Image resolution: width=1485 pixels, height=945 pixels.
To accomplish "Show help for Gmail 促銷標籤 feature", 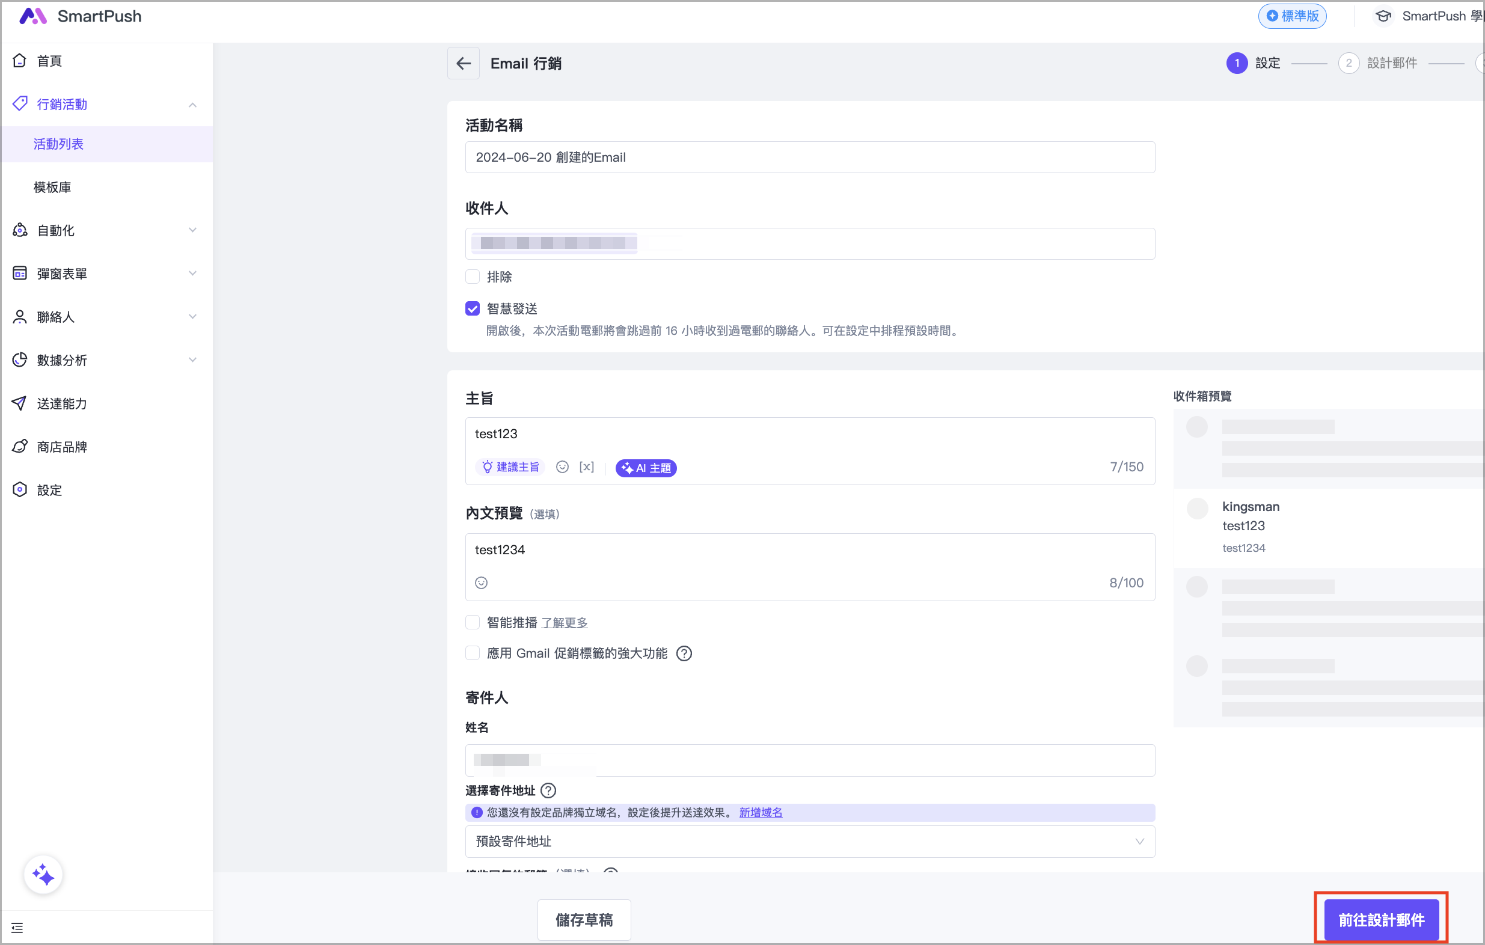I will point(684,653).
